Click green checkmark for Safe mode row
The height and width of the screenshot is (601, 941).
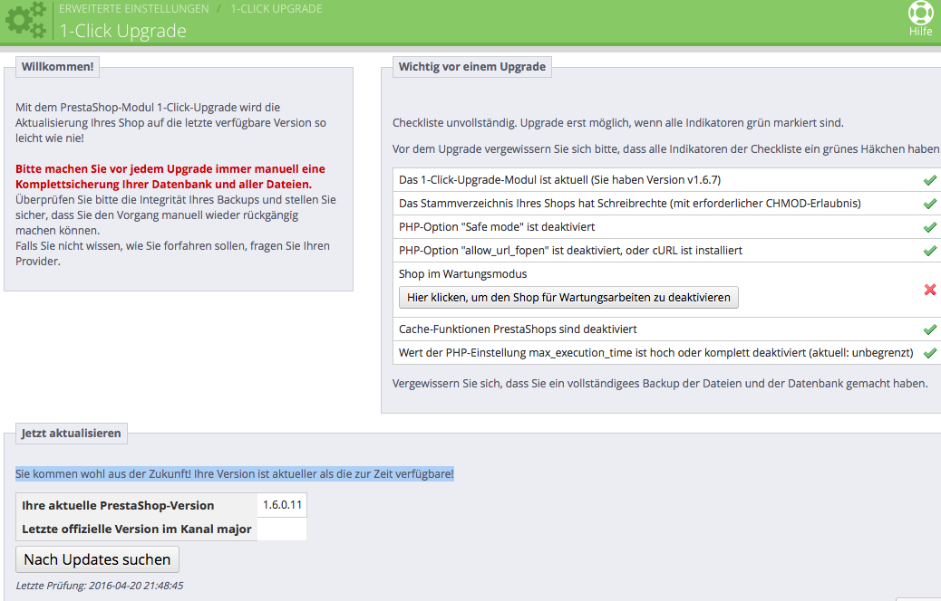[929, 227]
